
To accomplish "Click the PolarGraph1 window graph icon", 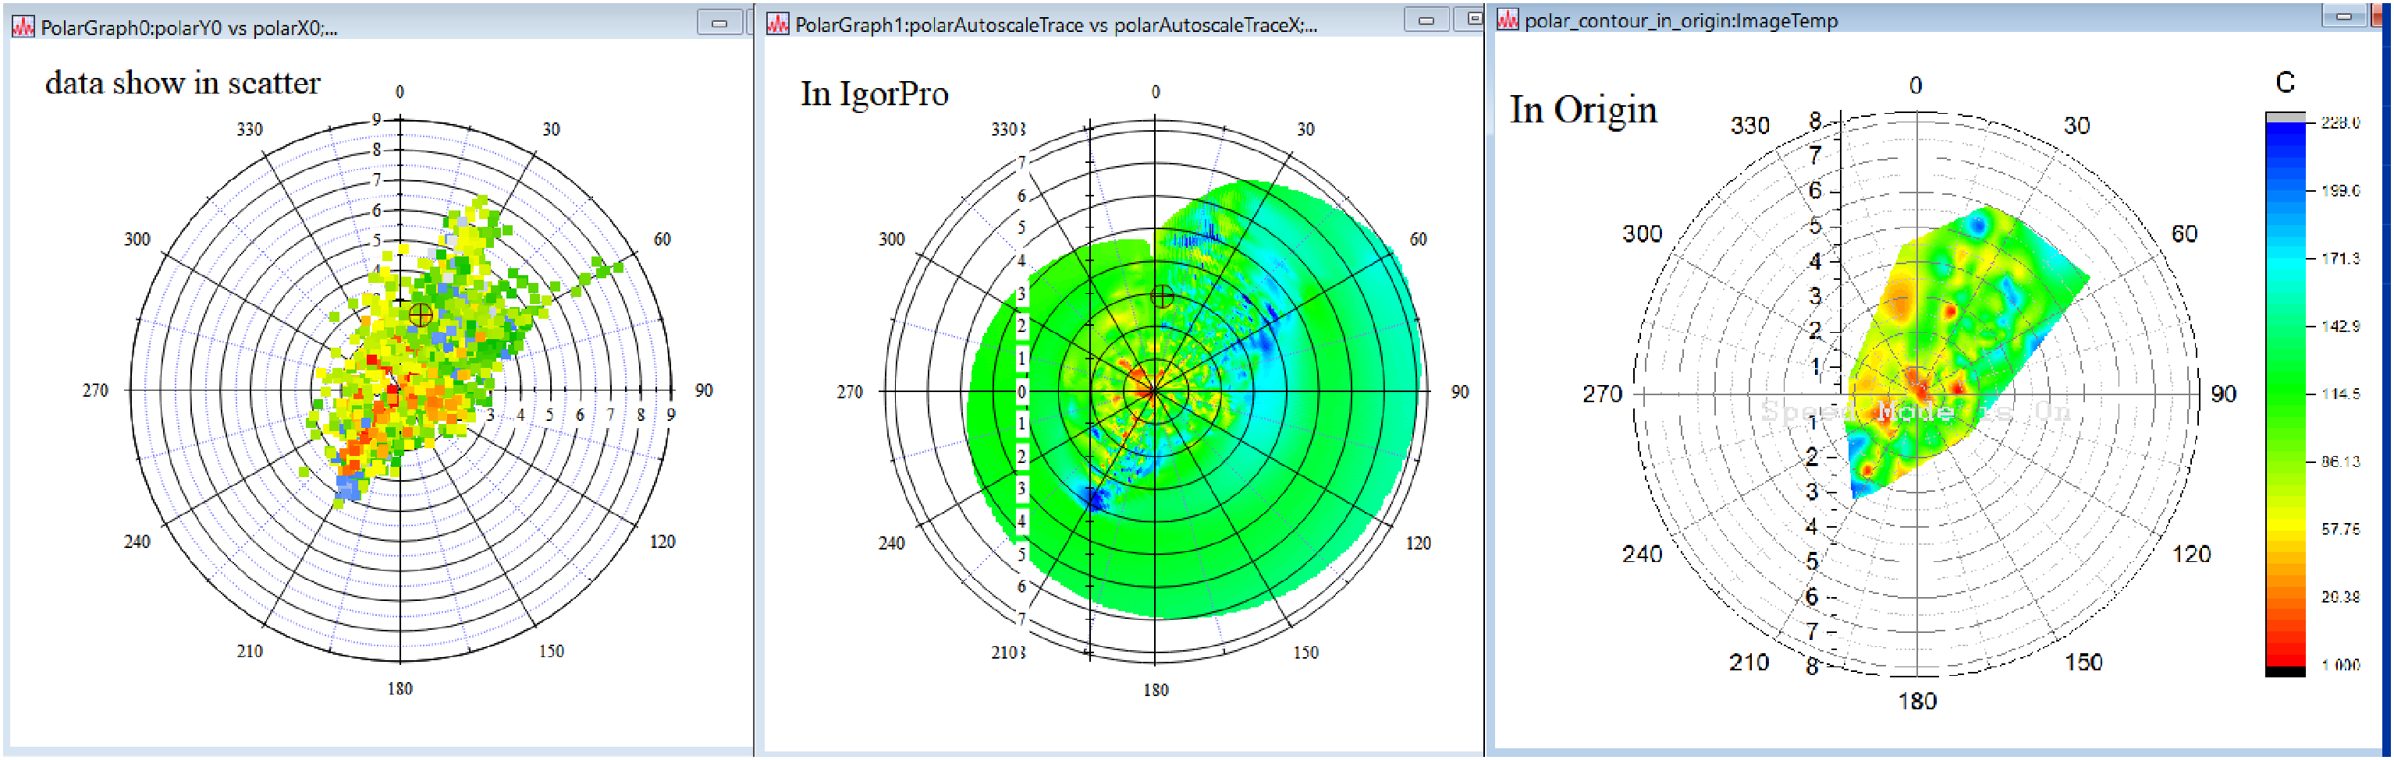I will [x=778, y=24].
